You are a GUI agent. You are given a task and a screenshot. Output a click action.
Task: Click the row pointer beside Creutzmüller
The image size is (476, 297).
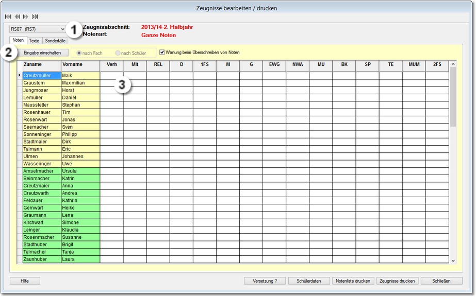pos(20,76)
